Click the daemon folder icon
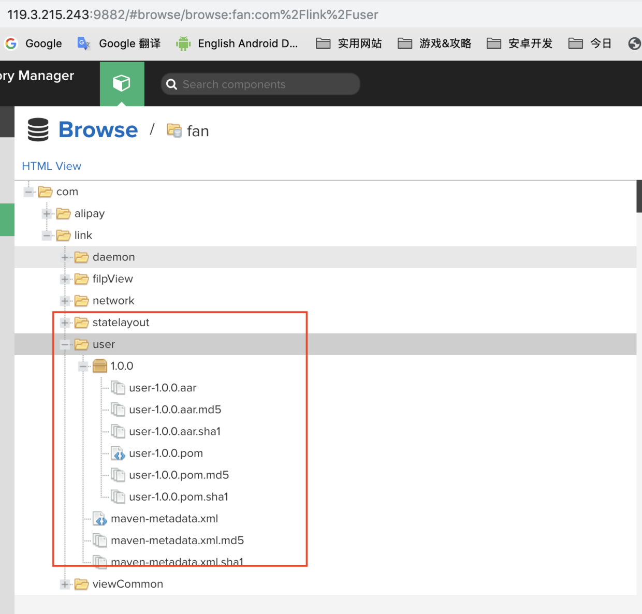This screenshot has height=614, width=642. pos(82,257)
